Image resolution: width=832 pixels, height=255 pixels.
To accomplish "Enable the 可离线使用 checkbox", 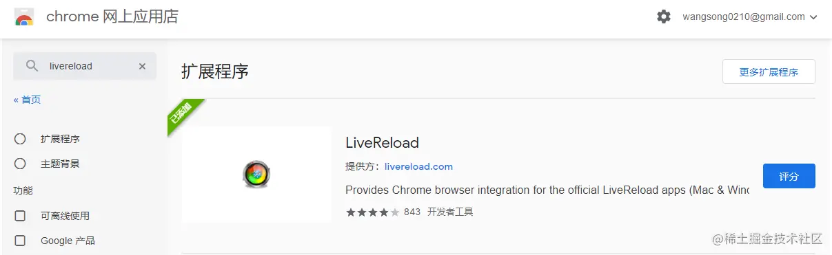I will point(20,216).
